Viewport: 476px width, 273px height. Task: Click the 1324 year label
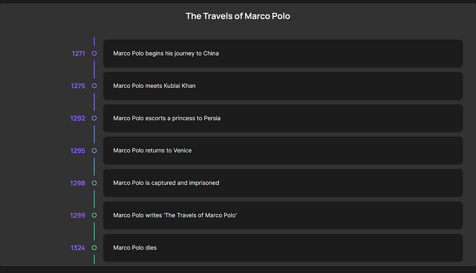pos(77,248)
